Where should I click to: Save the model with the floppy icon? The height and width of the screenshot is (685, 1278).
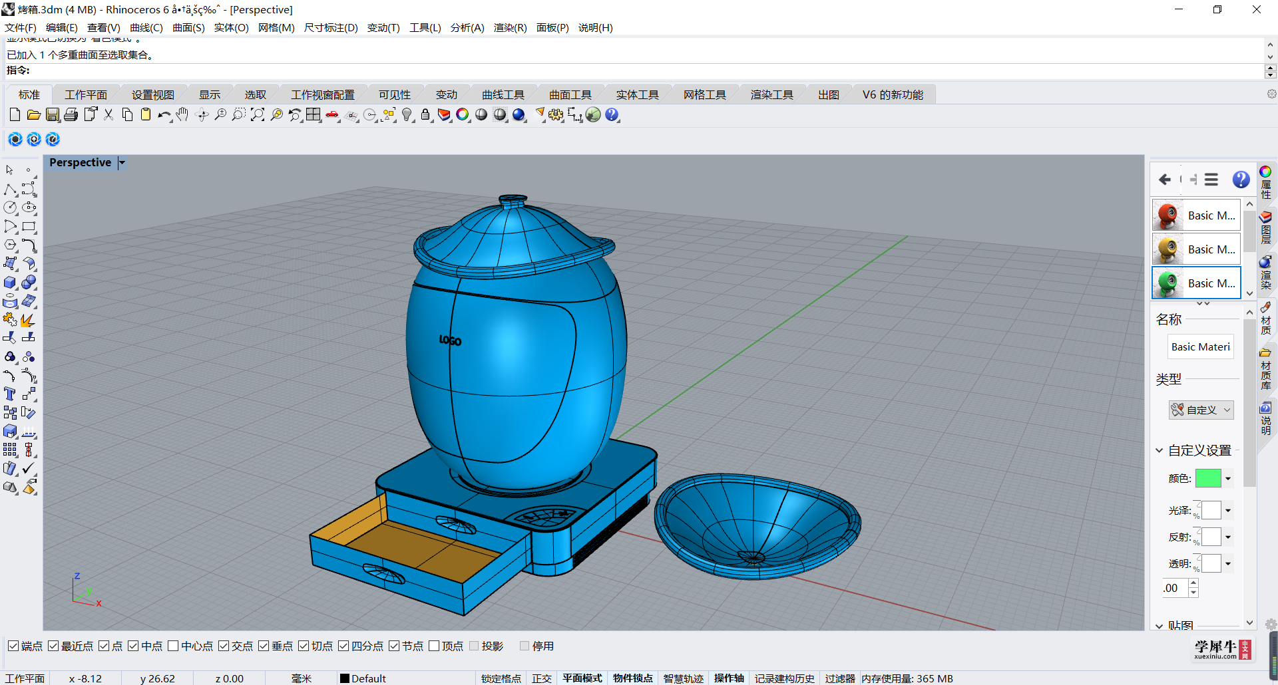52,115
